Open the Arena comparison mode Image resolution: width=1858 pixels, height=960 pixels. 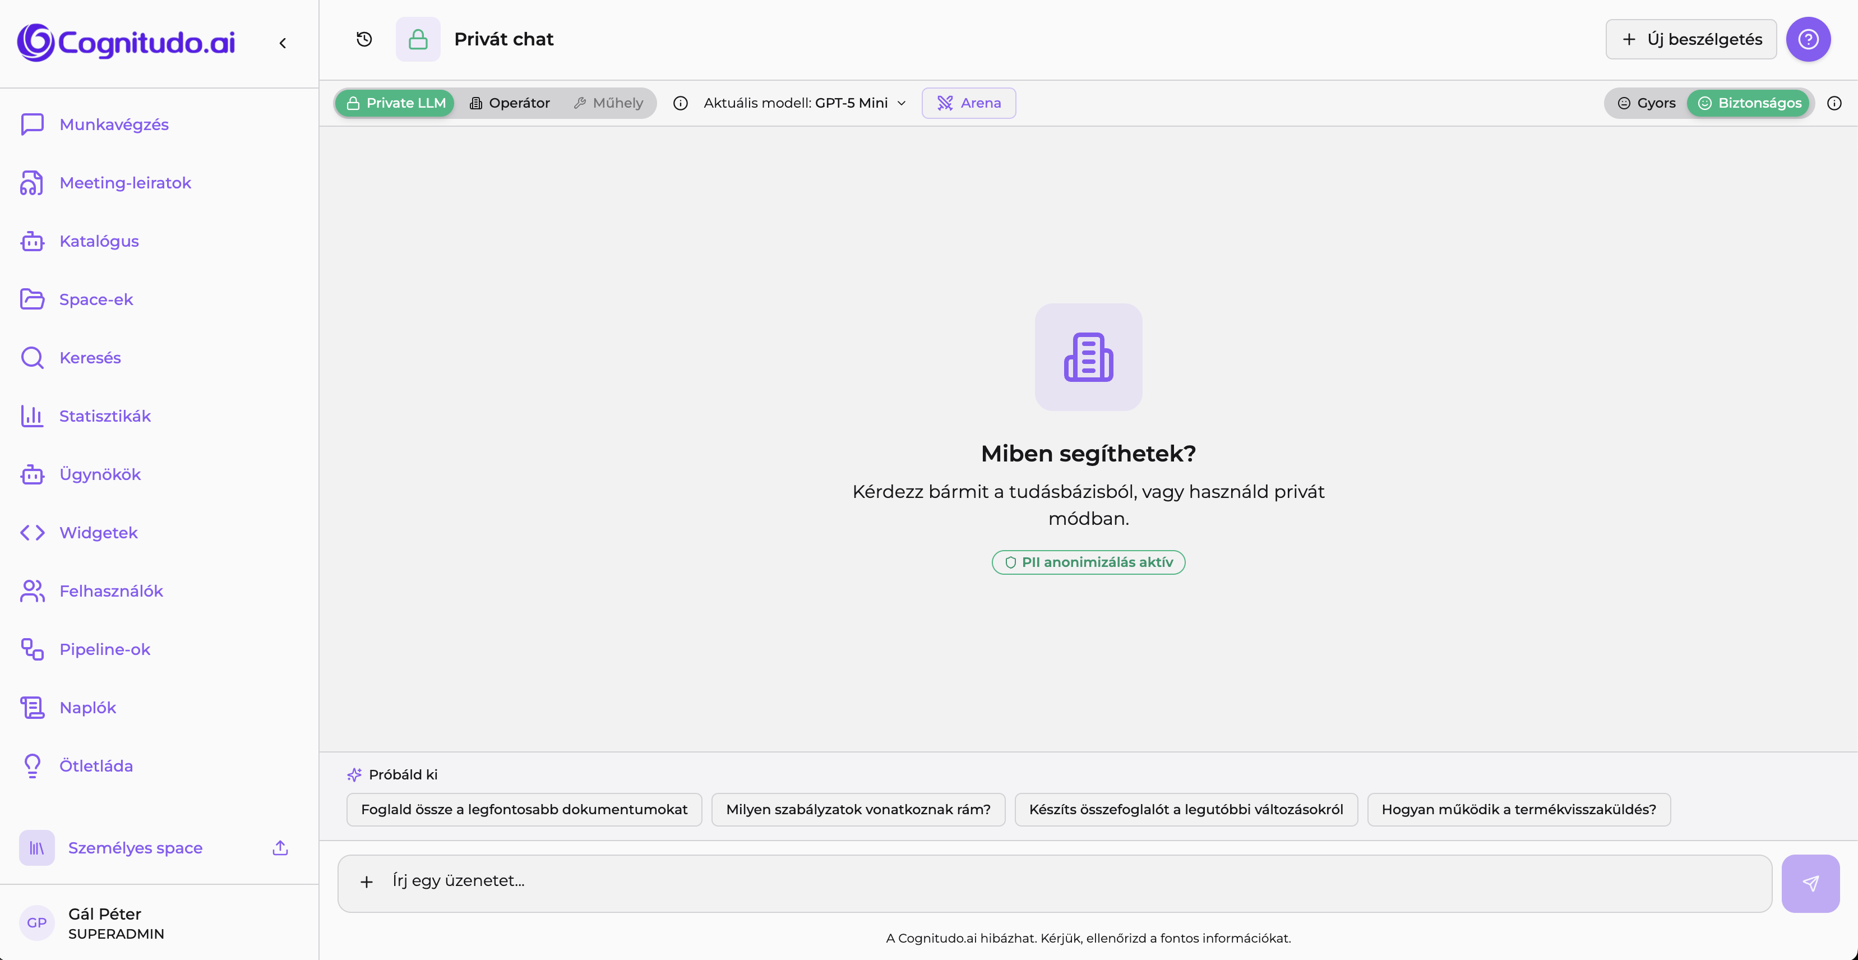pyautogui.click(x=969, y=103)
